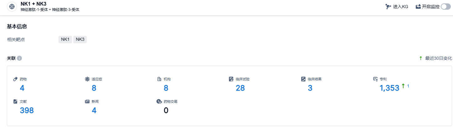View the 1,353 patents
Screen dimensions: 453x127
click(x=389, y=88)
